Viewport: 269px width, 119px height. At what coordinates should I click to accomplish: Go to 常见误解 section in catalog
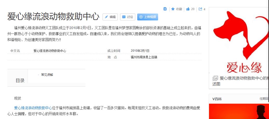(47, 75)
